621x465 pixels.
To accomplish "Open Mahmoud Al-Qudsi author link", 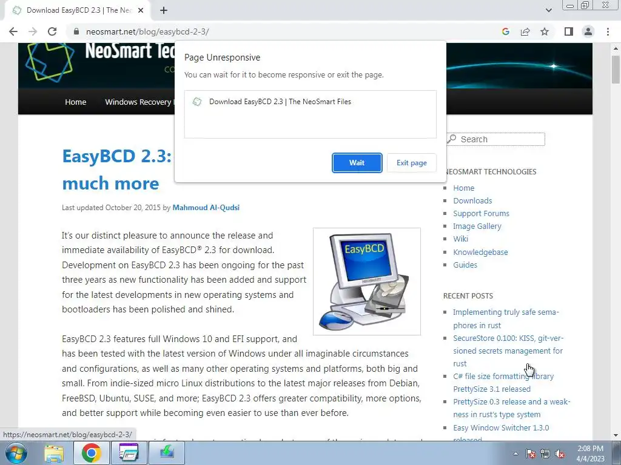I will point(206,208).
